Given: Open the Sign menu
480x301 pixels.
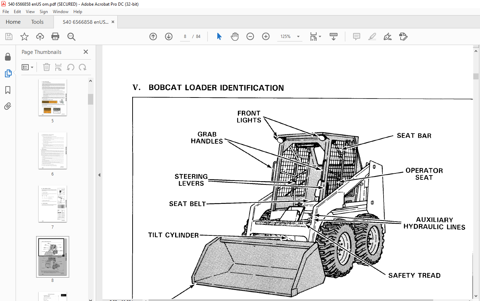Looking at the screenshot, I should pos(44,12).
